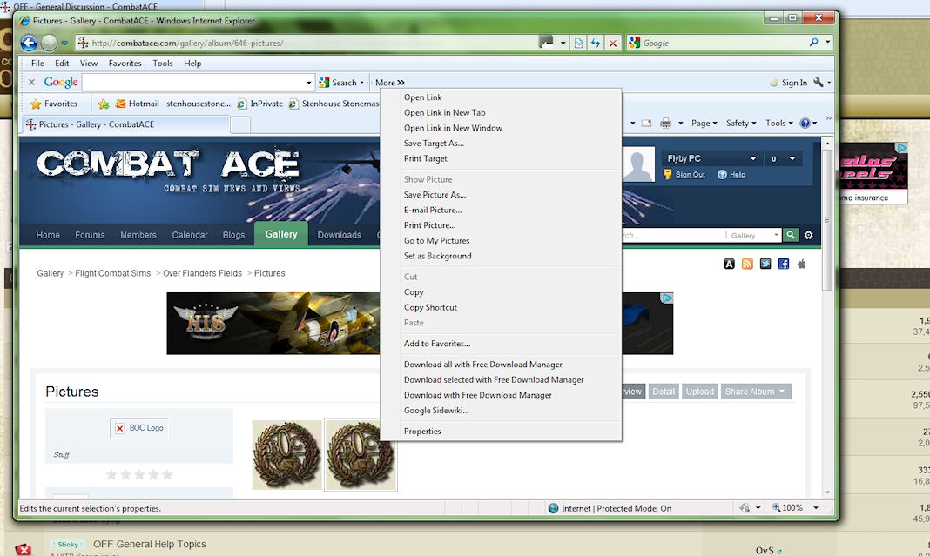Screen dimensions: 930x556
Task: Open the Share Album dropdown
Action: click(756, 392)
